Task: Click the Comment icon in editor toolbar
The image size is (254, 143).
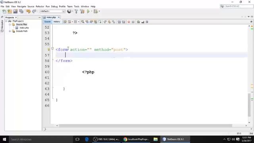Action: pyautogui.click(x=139, y=22)
